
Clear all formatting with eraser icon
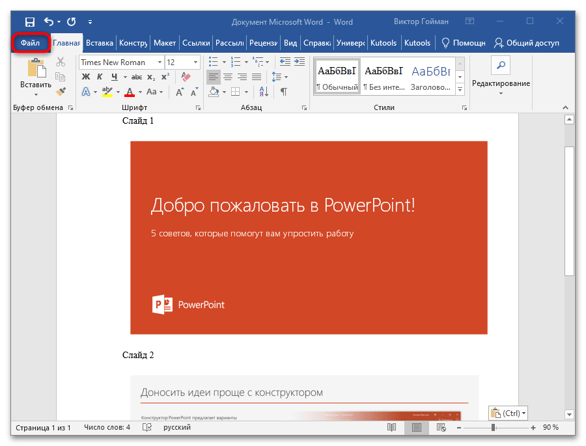186,77
